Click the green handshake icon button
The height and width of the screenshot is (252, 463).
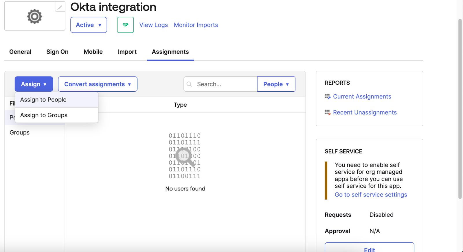[x=125, y=25]
